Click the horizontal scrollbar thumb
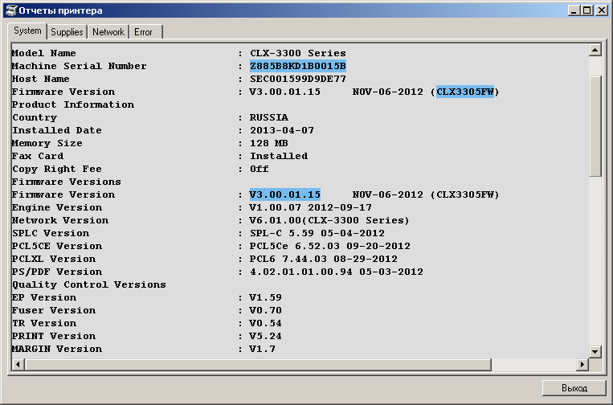 coord(258,364)
